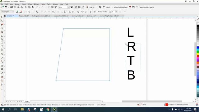Image resolution: width=199 pixels, height=112 pixels.
Task: Pick the red swatch in color palette
Action: (x=198, y=56)
